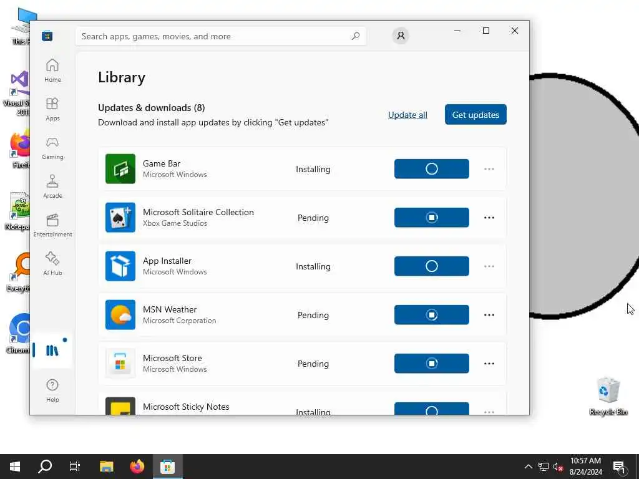The image size is (639, 479).
Task: Click App Installer installing progress button
Action: (432, 266)
